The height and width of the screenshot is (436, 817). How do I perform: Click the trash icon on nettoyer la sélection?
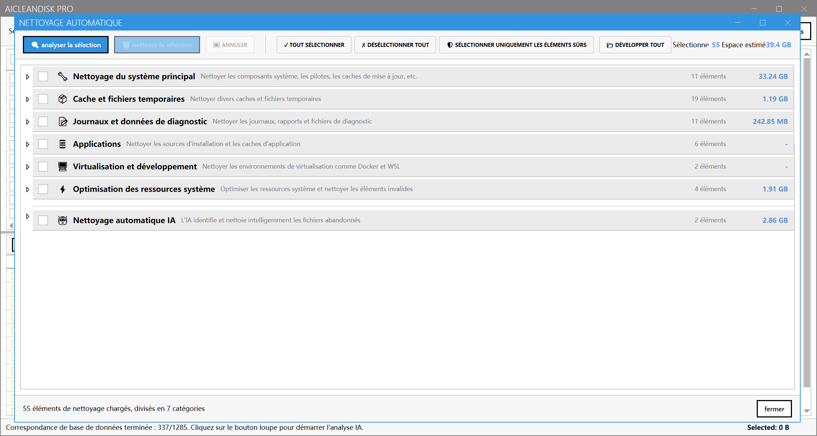[x=126, y=45]
